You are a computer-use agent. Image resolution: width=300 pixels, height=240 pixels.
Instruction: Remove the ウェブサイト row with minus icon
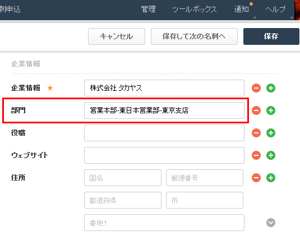[256, 155]
